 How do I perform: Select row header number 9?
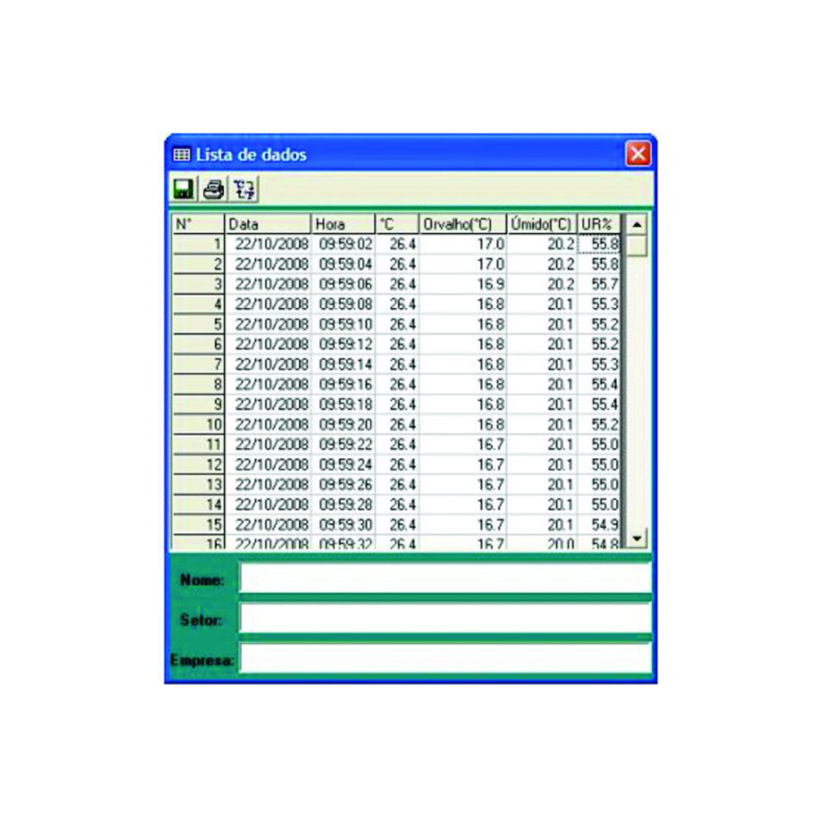[x=198, y=404]
